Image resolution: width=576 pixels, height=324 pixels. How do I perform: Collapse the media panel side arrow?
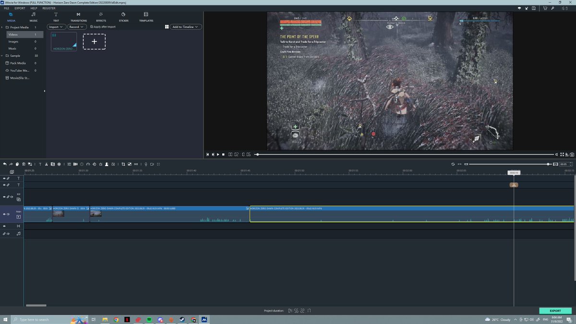[x=44, y=91]
